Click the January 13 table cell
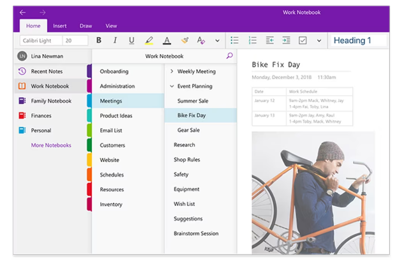Viewport: 397px width, 266px height. click(269, 118)
